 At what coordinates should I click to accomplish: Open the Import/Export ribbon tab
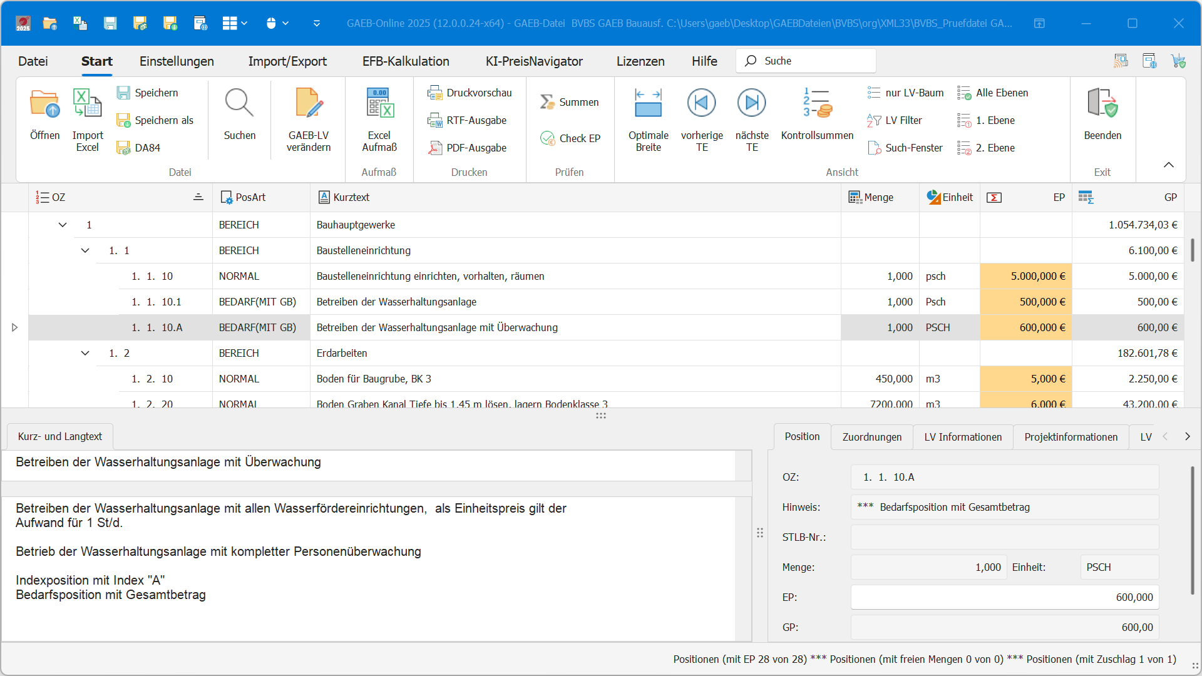point(287,61)
